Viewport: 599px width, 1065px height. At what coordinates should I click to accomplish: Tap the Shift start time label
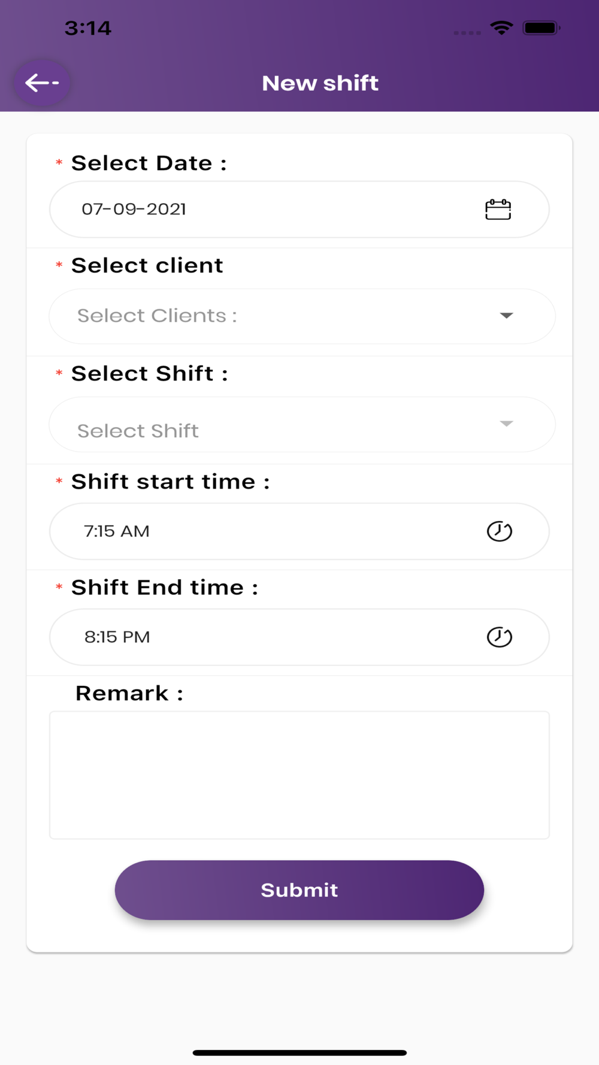click(x=171, y=482)
